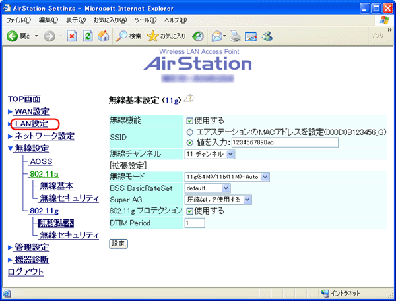Click the SSID value input field
This screenshot has height=301, width=396.
285,142
